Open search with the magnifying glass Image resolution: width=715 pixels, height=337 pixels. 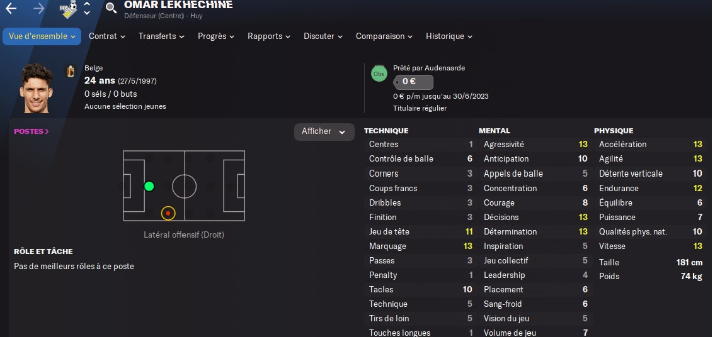112,8
